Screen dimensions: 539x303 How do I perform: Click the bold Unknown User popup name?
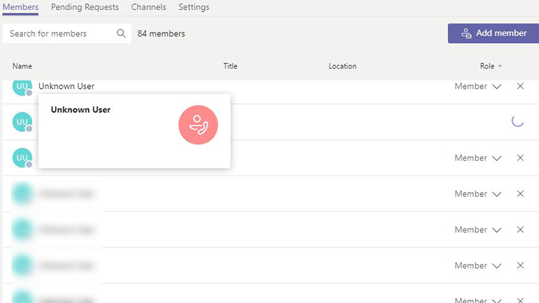coord(81,110)
